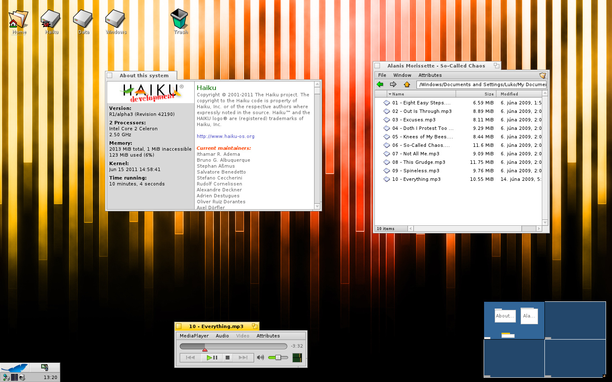This screenshot has height=382, width=612.
Task: Skip to previous track in MediaPlayer
Action: click(x=190, y=358)
